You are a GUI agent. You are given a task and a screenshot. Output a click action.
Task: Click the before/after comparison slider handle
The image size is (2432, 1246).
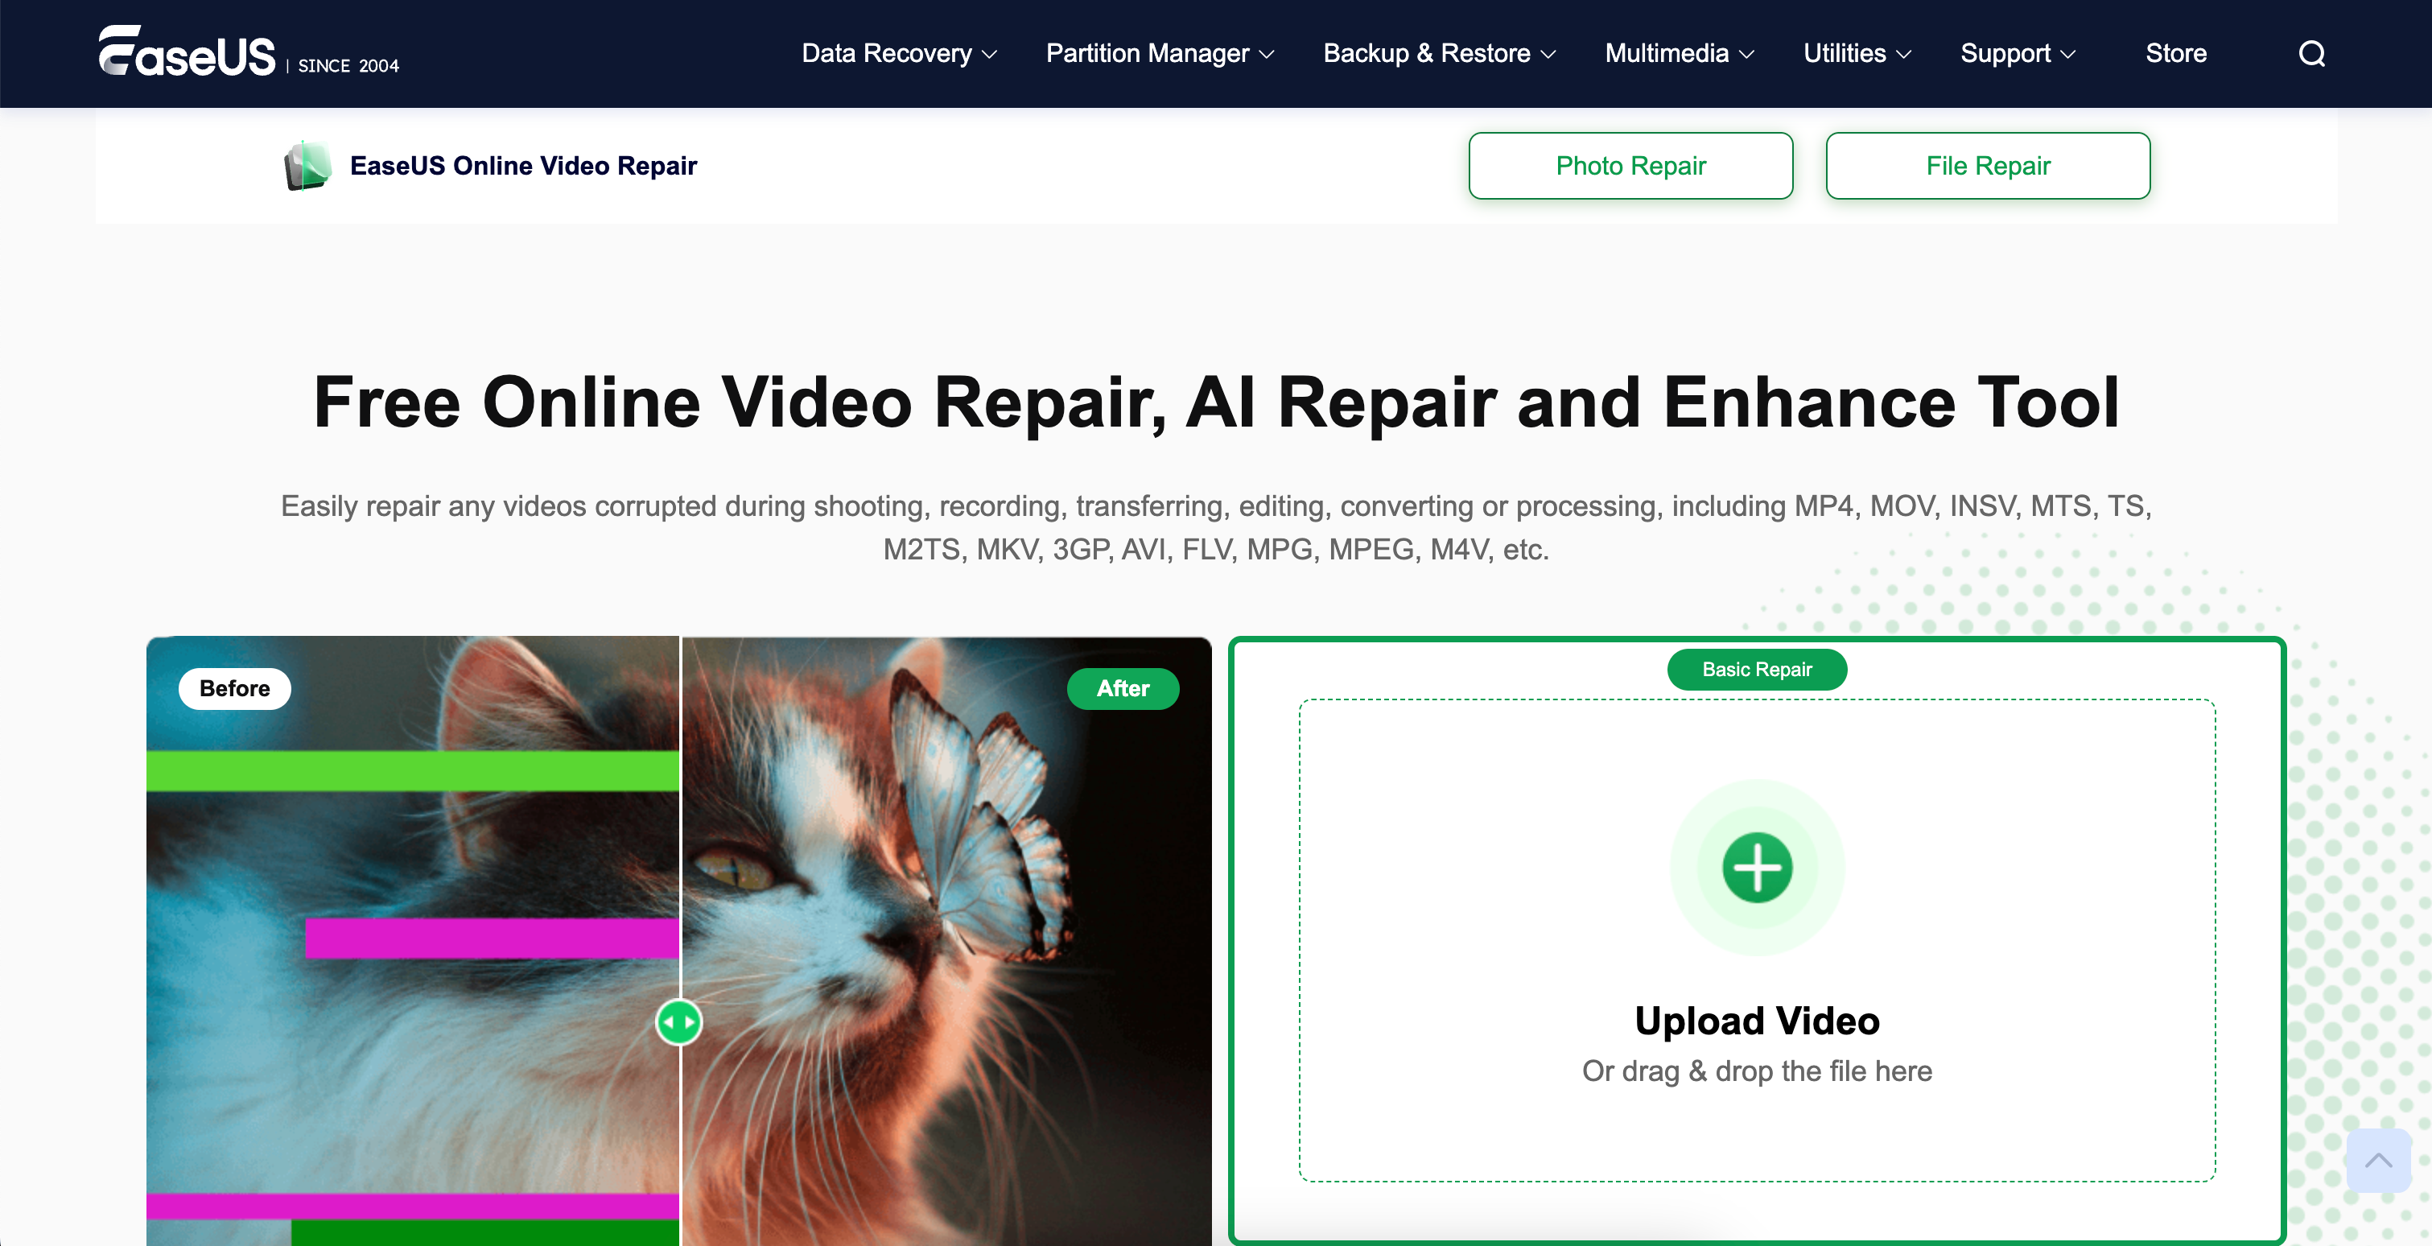click(678, 1021)
